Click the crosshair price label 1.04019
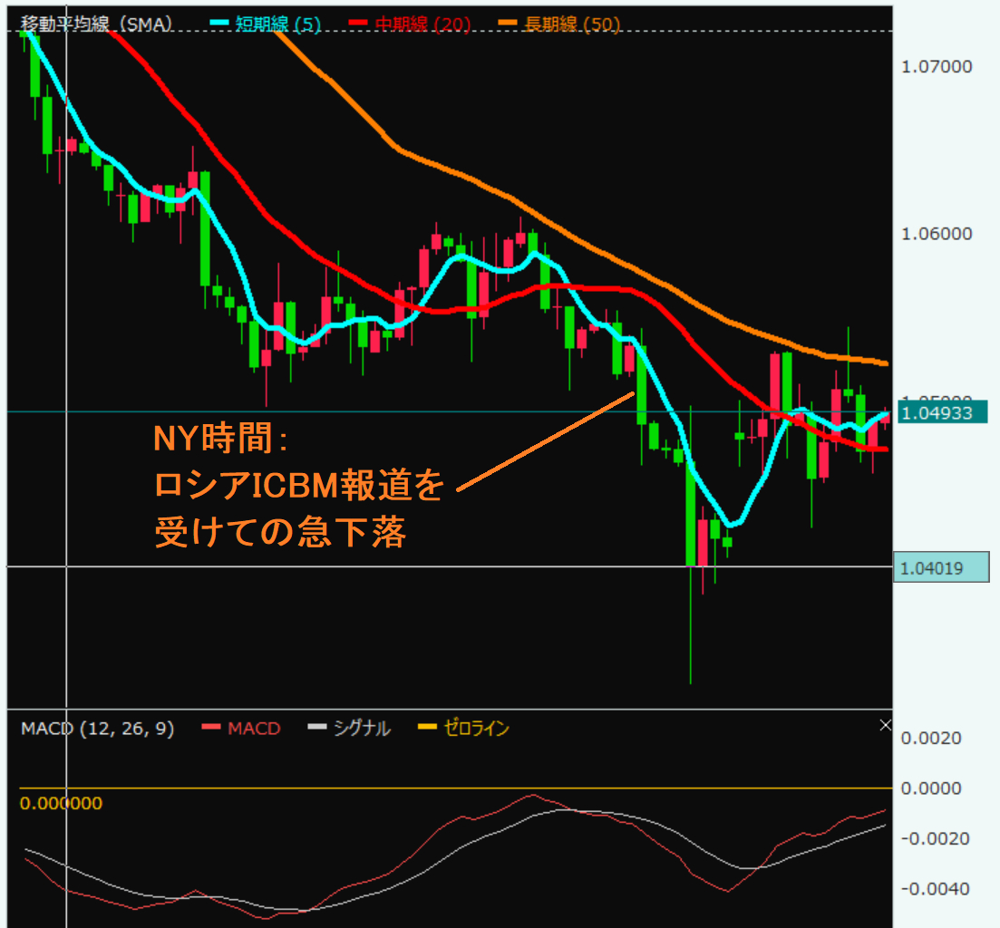The image size is (1000, 928). 941,567
